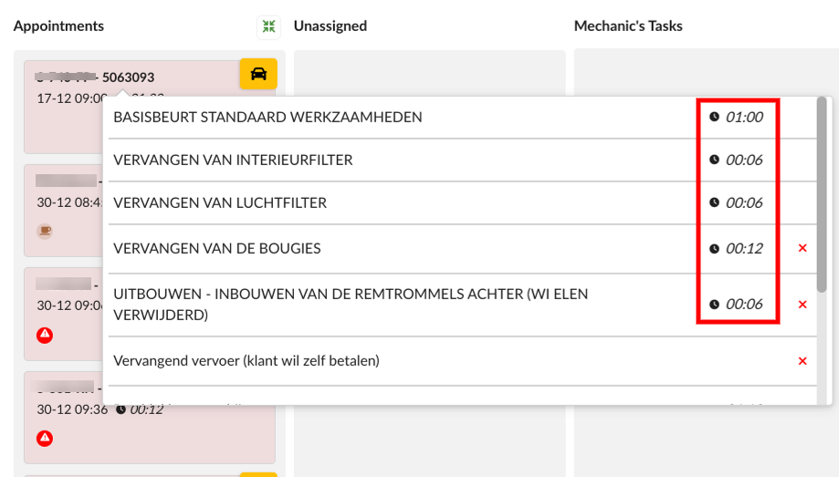Click red warning icon on 30-12 09:0x appointment
839x477 pixels.
(x=45, y=336)
